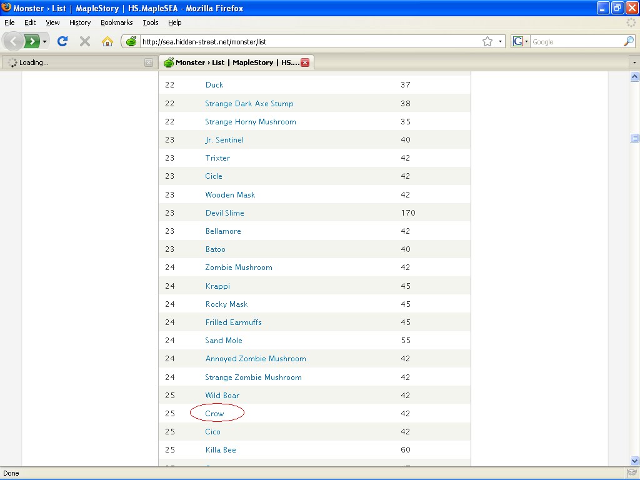The height and width of the screenshot is (480, 640).
Task: Open the Duck monster link
Action: point(214,85)
